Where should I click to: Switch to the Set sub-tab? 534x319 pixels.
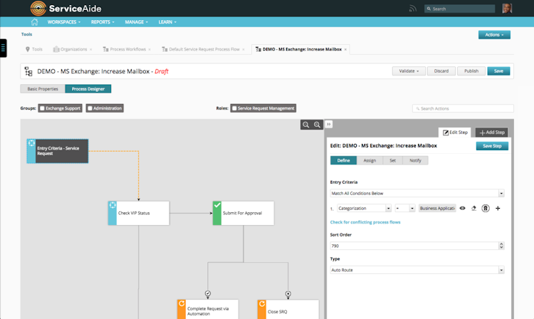coord(392,160)
